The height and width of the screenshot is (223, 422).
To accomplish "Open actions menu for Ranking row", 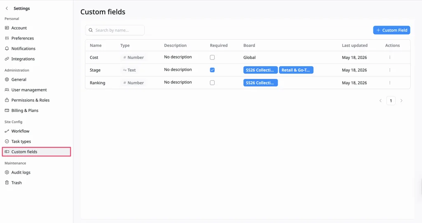I will click(390, 83).
